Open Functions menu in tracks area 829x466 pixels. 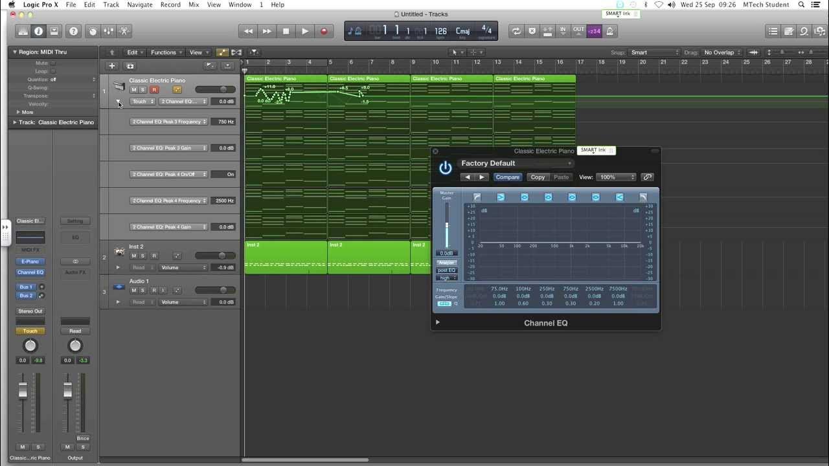166,52
